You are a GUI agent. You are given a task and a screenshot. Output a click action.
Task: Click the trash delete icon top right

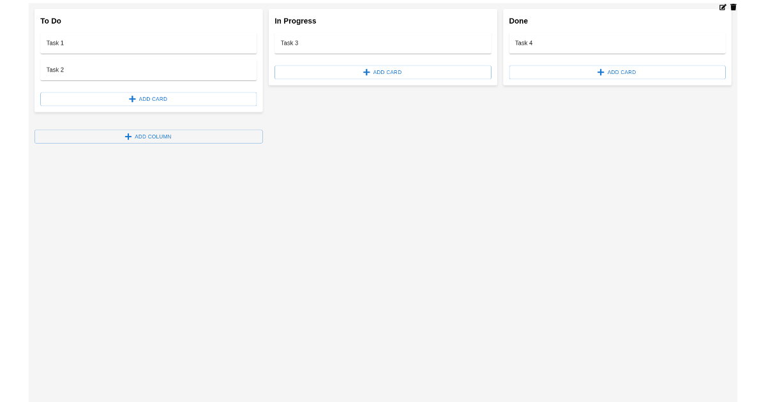click(x=732, y=7)
